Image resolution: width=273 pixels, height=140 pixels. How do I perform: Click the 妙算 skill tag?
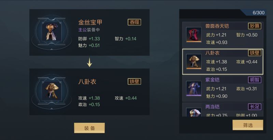coord(255,26)
